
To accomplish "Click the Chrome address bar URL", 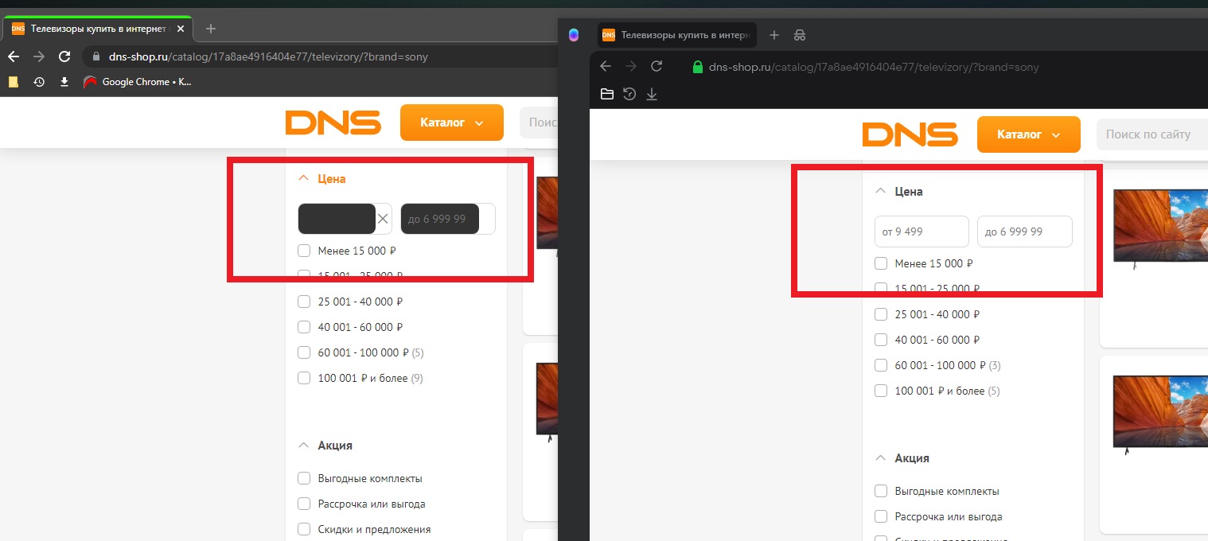I will pyautogui.click(x=268, y=57).
